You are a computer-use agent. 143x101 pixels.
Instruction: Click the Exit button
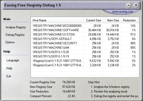point(8,76)
